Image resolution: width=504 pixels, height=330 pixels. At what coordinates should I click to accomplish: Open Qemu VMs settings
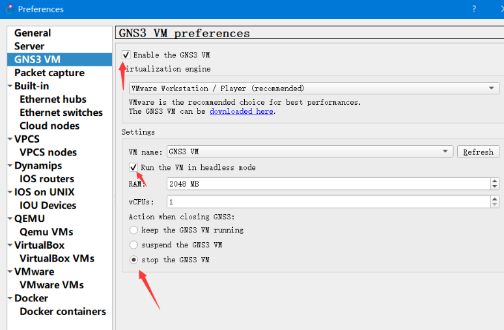coord(46,232)
